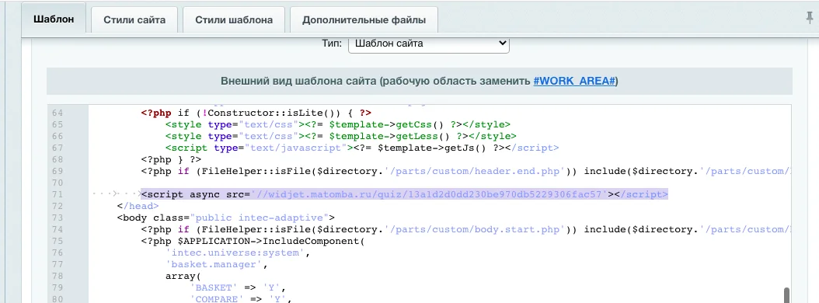Click the #WORK_AREA# link
Screen dimensions: 819x303
574,81
